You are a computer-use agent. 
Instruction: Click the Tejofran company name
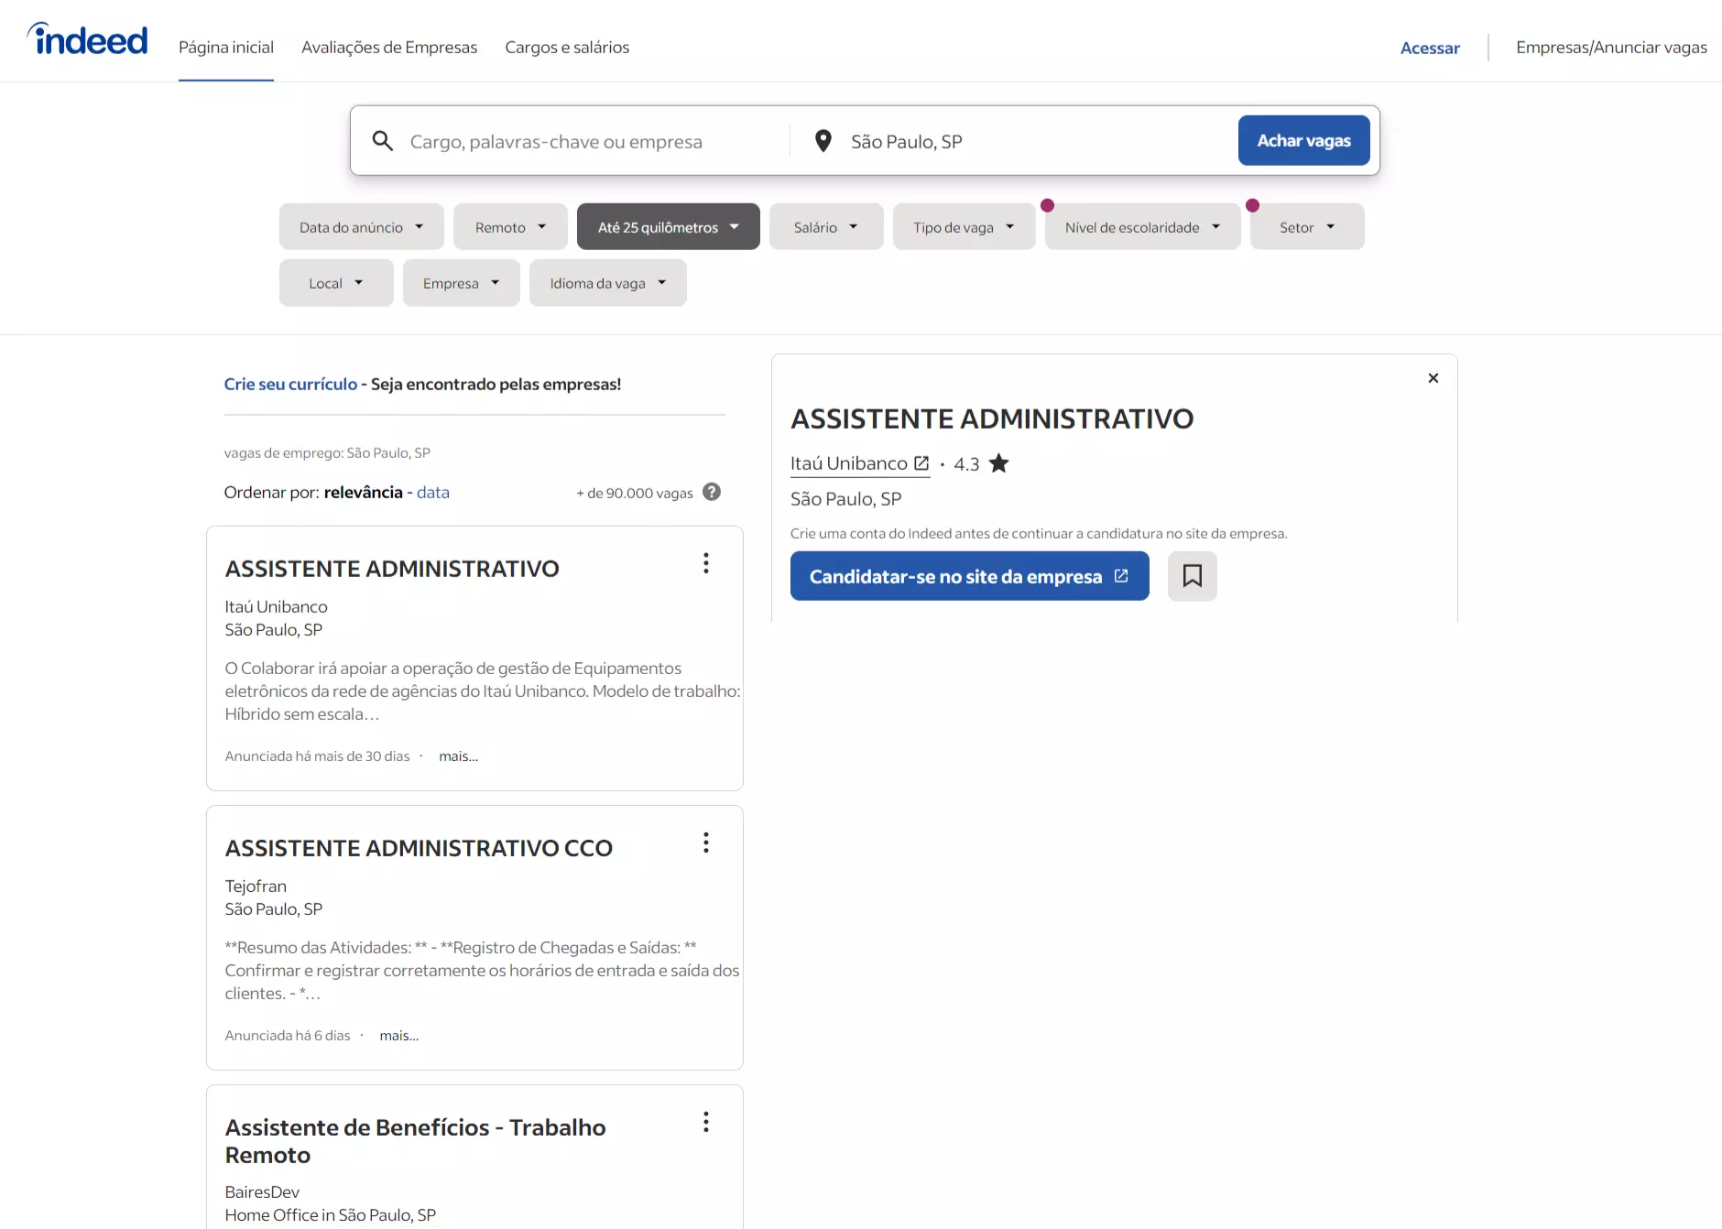pyautogui.click(x=256, y=886)
